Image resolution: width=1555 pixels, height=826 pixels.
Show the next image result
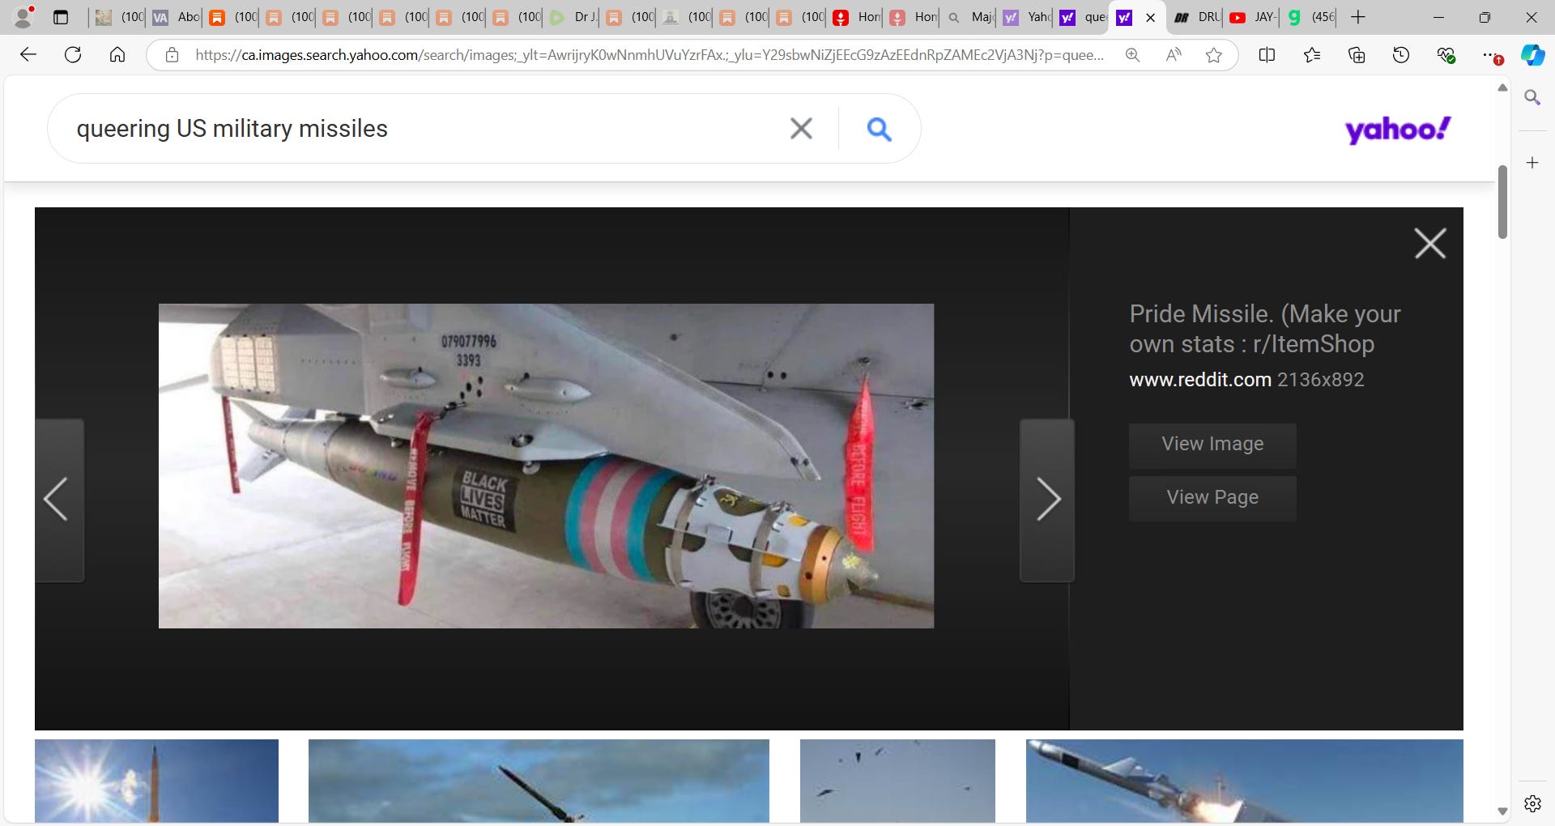pyautogui.click(x=1047, y=500)
